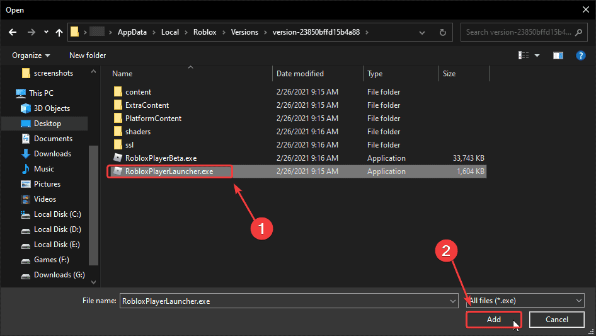Select Videos in navigation pane
The height and width of the screenshot is (336, 596).
point(45,199)
